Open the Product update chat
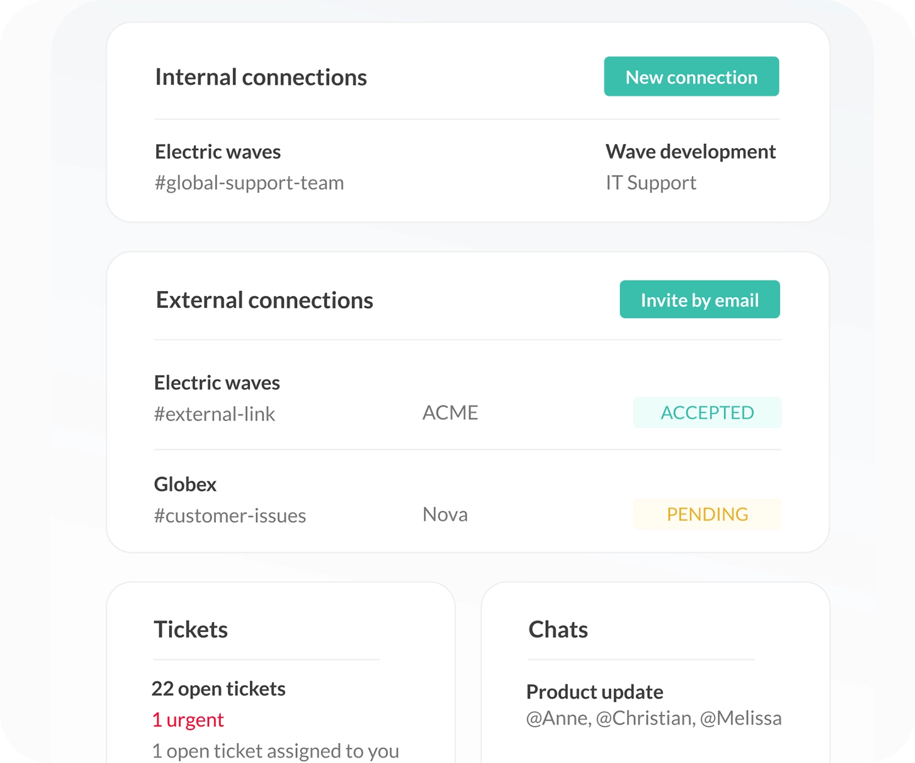The image size is (915, 763). tap(595, 692)
